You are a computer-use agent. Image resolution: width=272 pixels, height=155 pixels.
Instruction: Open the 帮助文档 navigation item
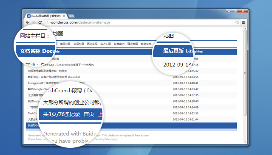(x=146, y=44)
